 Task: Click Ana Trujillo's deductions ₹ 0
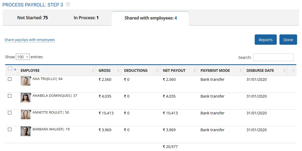pos(127,79)
